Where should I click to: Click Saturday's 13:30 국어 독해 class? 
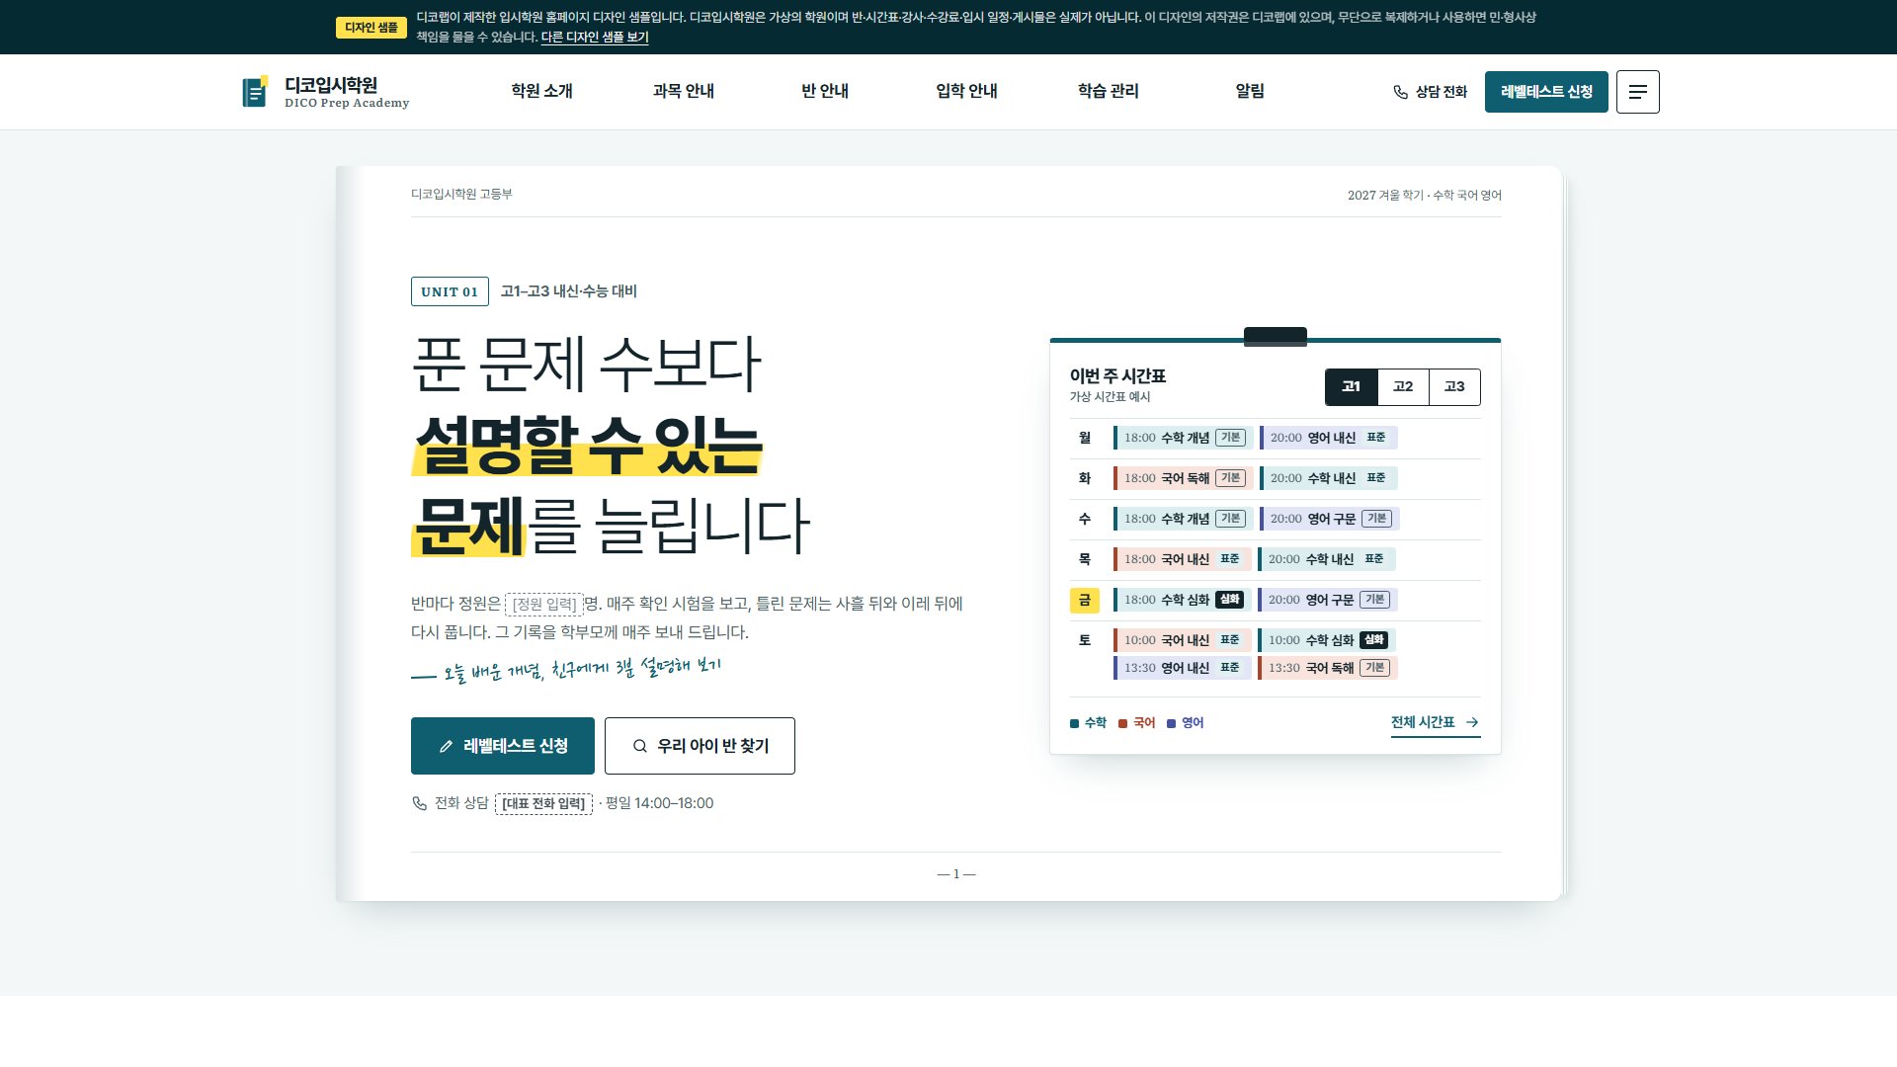click(x=1327, y=668)
